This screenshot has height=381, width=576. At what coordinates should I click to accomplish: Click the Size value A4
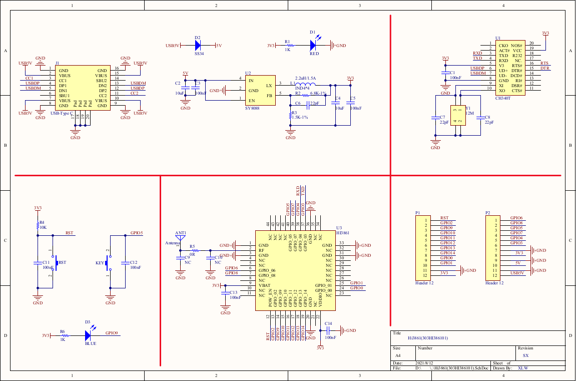click(398, 355)
